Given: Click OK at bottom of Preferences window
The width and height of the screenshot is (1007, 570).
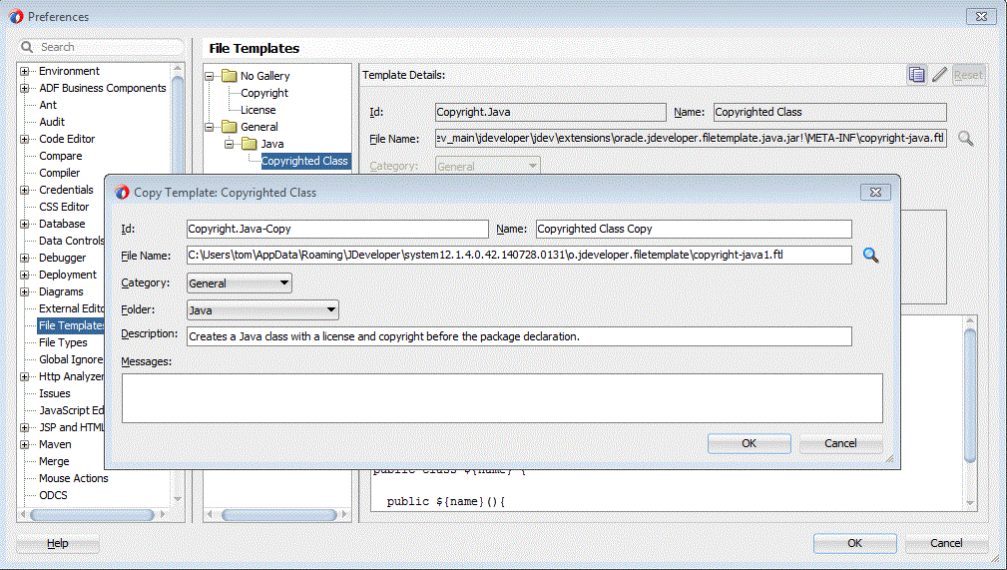Looking at the screenshot, I should (854, 543).
